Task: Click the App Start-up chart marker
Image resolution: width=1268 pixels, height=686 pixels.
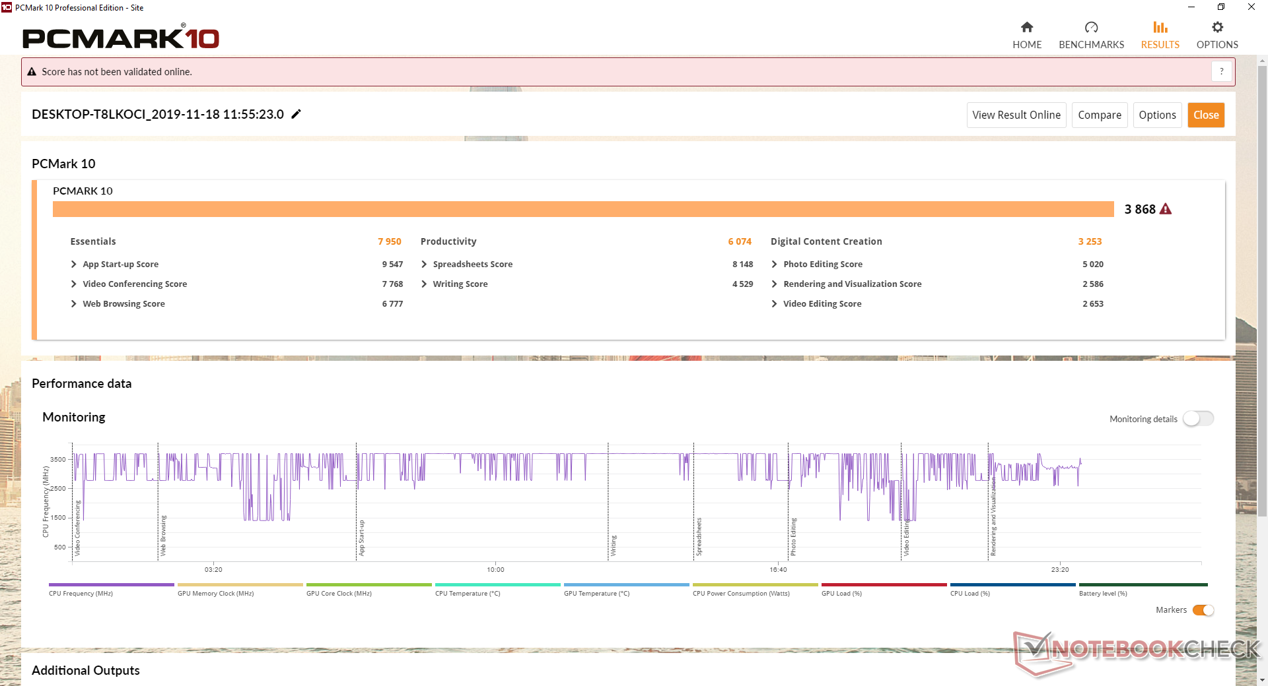Action: 361,538
